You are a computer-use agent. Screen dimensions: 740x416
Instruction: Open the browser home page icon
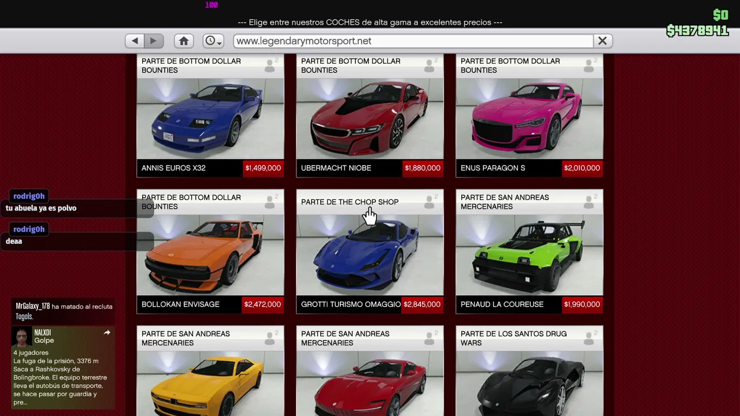pos(184,41)
